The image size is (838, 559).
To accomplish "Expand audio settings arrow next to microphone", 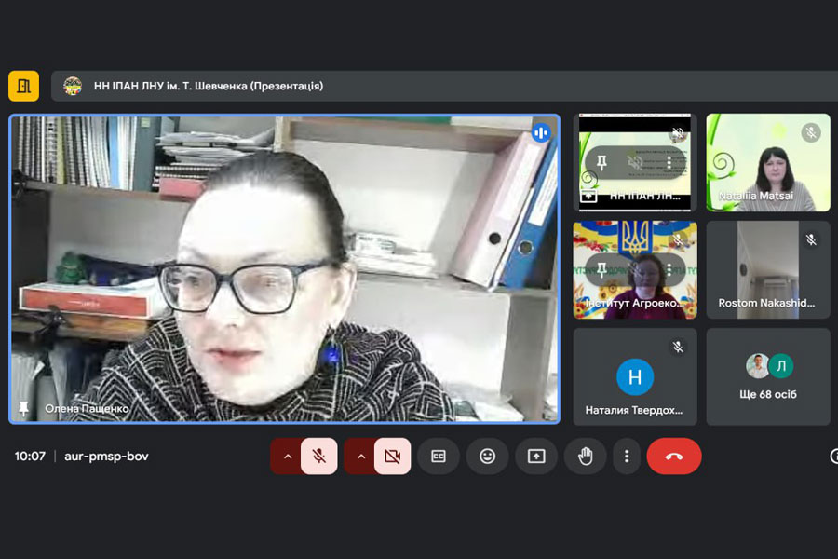I will [288, 457].
